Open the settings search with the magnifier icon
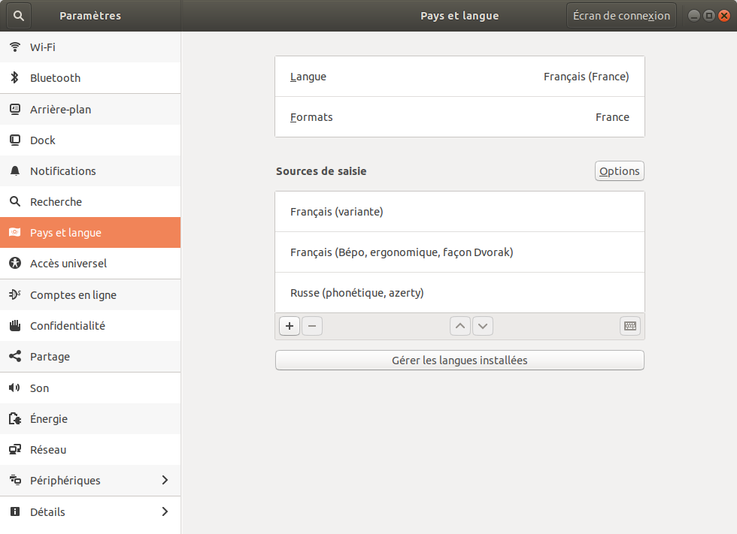The width and height of the screenshot is (737, 534). pyautogui.click(x=17, y=15)
